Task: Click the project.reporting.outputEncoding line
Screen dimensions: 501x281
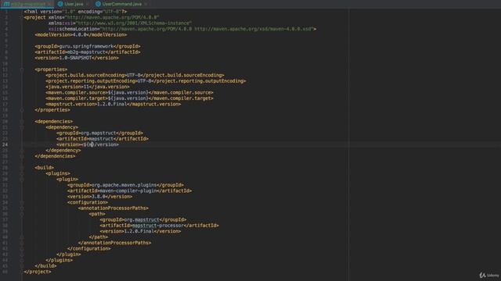Action: (146, 81)
